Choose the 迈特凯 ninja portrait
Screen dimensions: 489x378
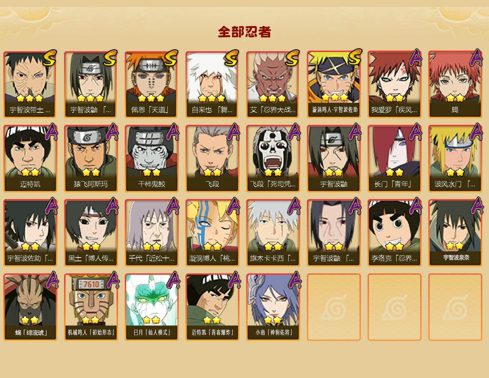click(x=30, y=159)
